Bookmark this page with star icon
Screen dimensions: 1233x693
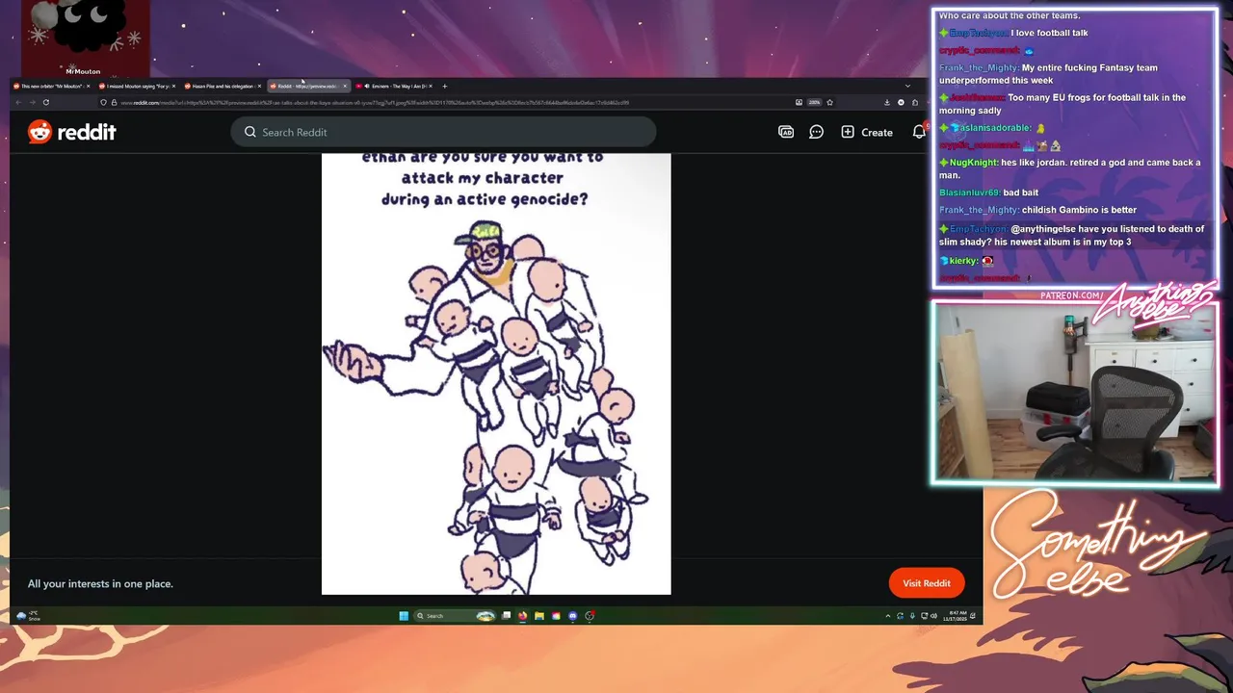829,102
